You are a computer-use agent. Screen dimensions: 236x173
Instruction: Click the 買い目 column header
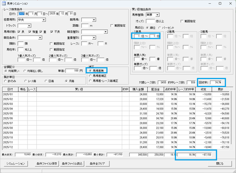point(79,89)
